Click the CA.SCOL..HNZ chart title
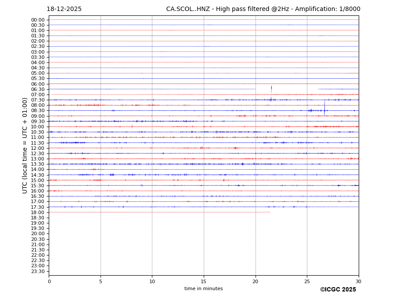 (263, 9)
